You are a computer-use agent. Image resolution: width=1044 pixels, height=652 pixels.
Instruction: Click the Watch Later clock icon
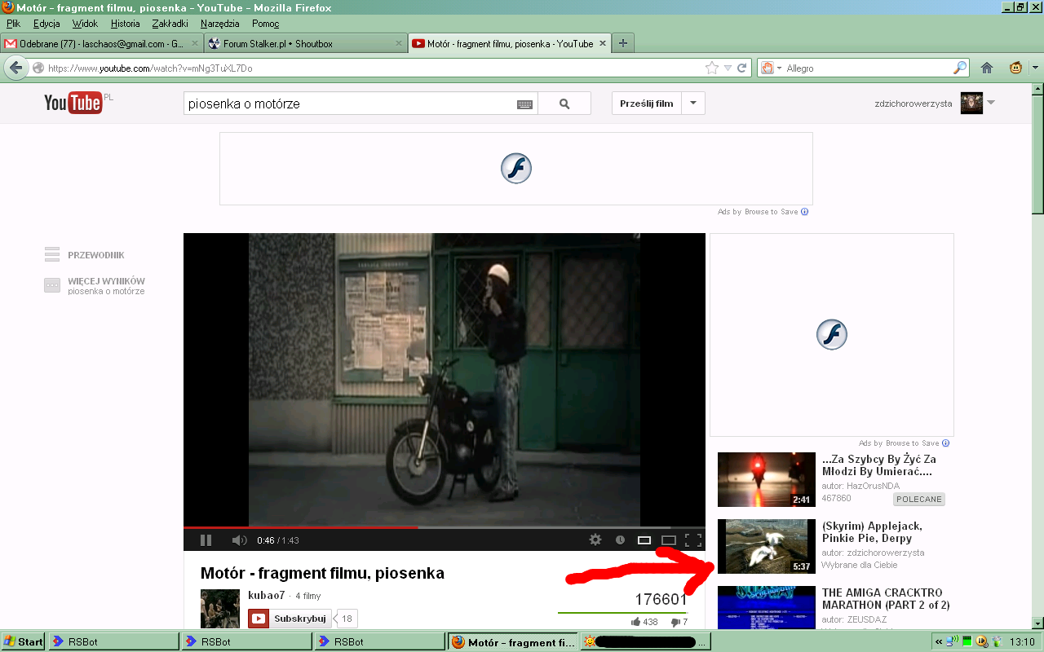pyautogui.click(x=620, y=540)
